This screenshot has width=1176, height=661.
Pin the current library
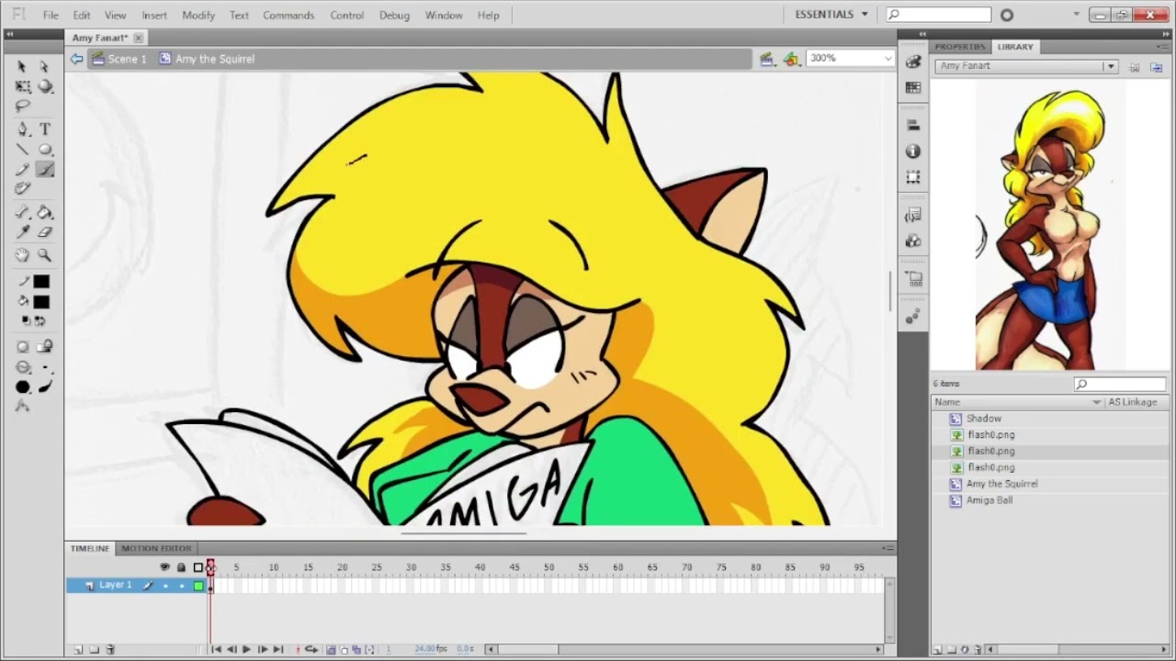[1135, 66]
